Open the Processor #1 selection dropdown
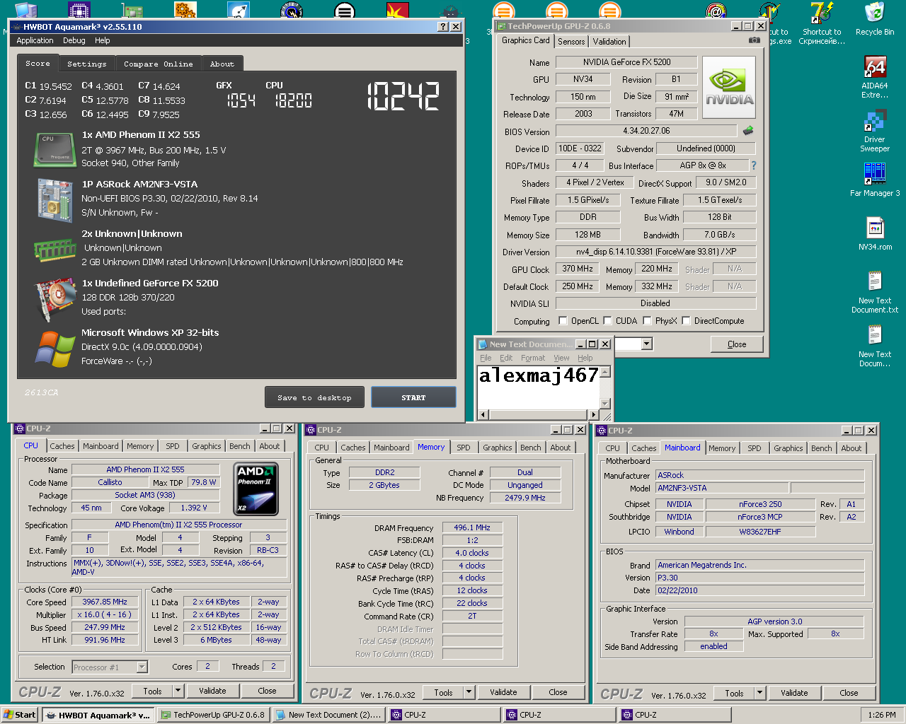This screenshot has height=724, width=906. click(x=142, y=667)
